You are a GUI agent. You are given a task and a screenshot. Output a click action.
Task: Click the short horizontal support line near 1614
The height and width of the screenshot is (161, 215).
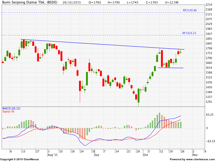coord(171,68)
